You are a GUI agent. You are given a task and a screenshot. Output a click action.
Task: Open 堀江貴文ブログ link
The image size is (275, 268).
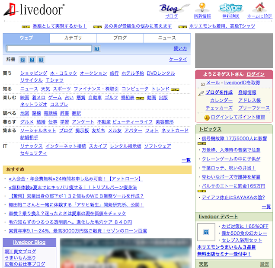click(x=20, y=252)
